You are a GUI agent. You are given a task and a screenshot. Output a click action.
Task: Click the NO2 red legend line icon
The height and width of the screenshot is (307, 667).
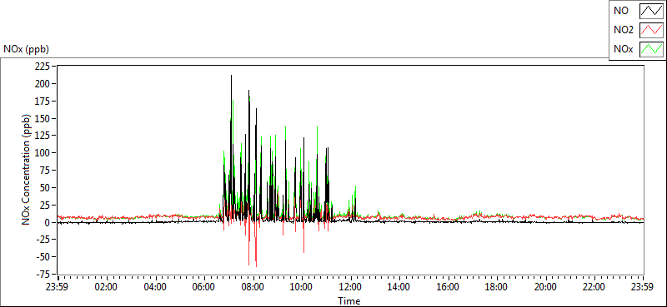click(651, 30)
